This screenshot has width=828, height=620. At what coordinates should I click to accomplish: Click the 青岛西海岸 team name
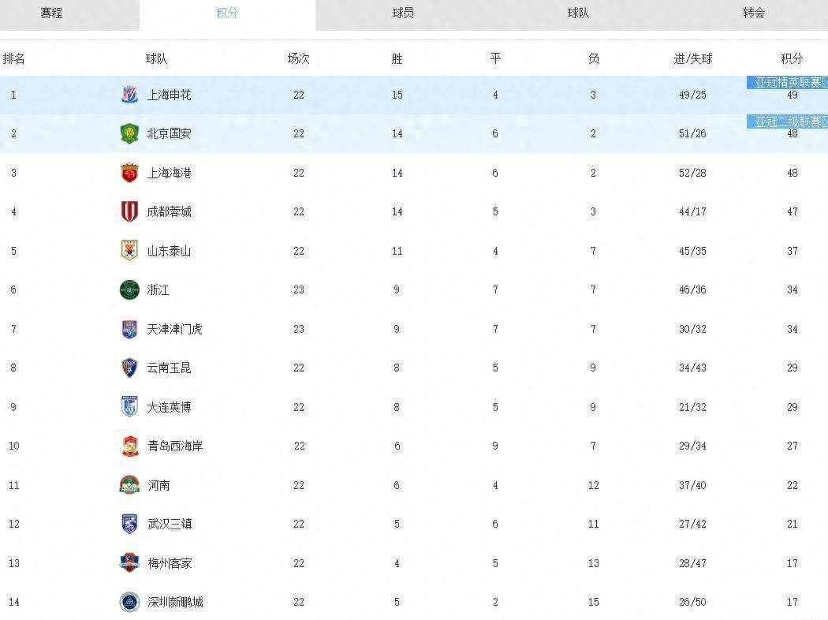(175, 446)
